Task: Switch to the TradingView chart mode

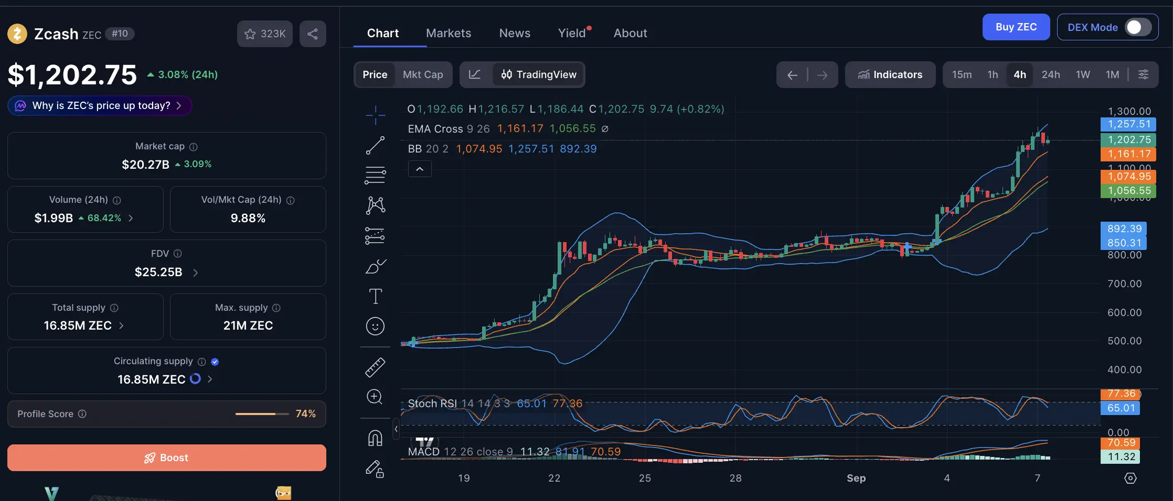Action: [x=539, y=74]
